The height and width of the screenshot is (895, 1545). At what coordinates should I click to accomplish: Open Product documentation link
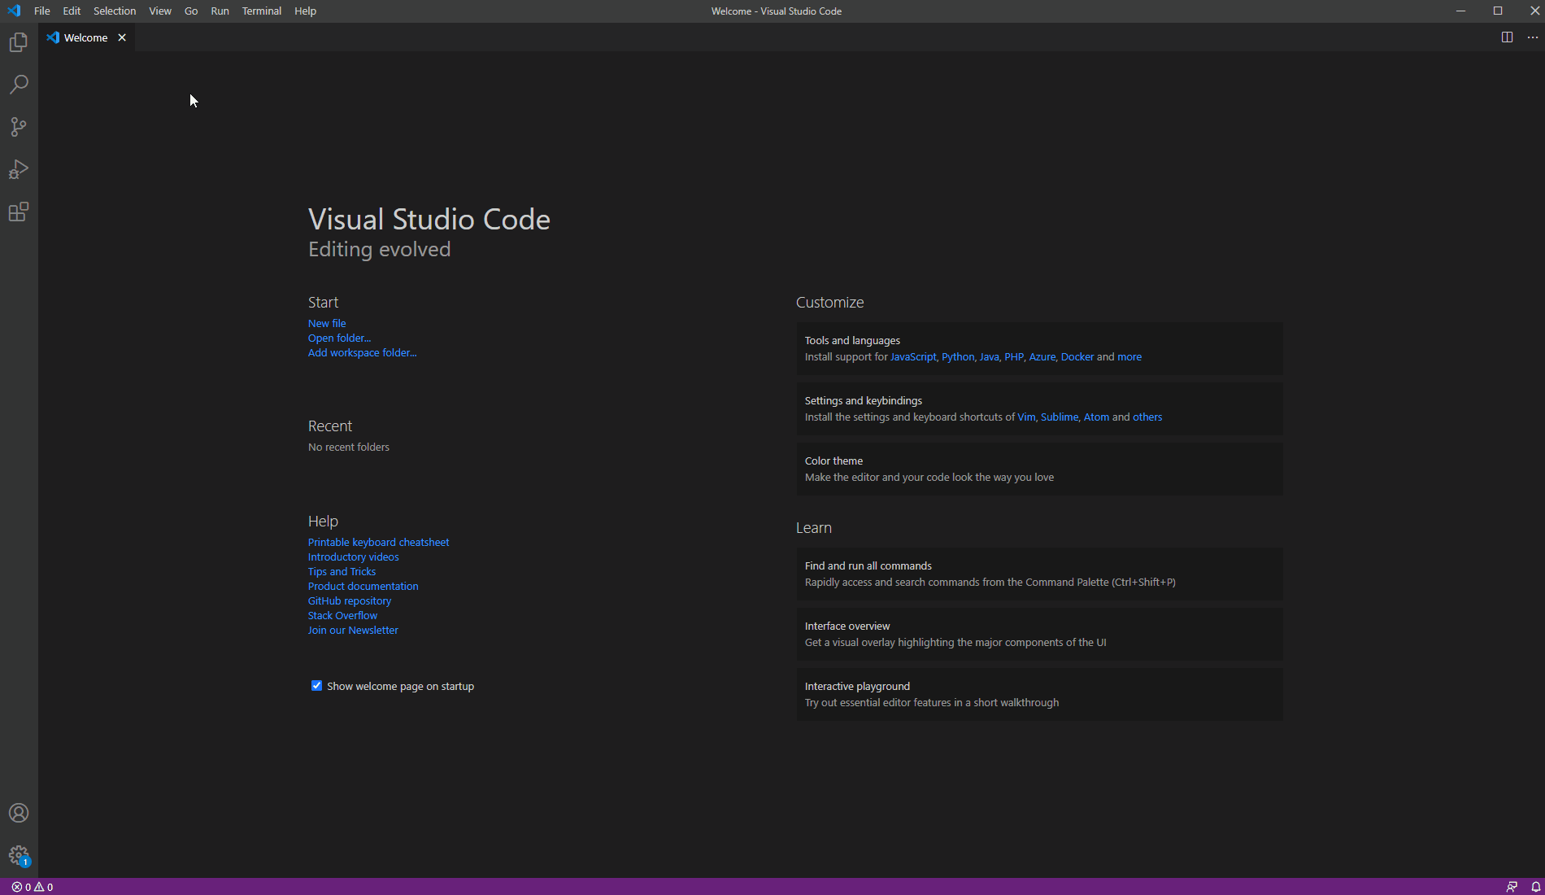363,586
